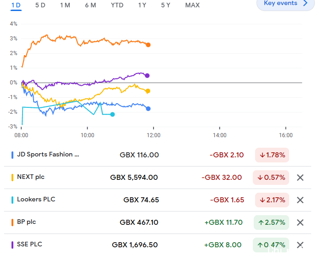Viewport: 319px width, 256px height.
Task: Click the GBX 467.10 price
Action: point(139,223)
